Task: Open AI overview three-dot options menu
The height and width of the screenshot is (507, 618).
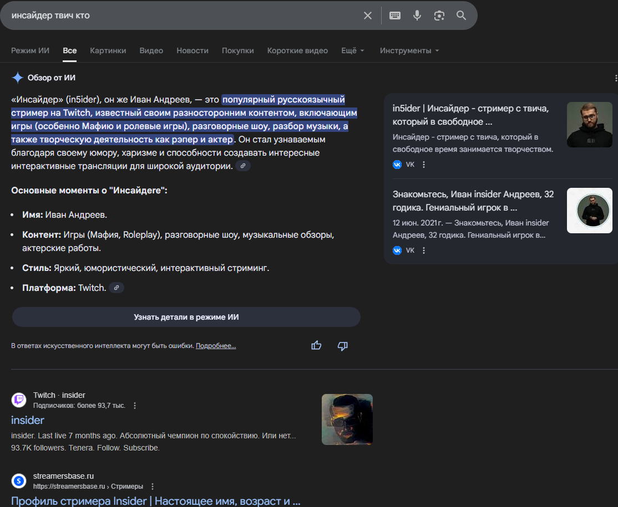Action: [x=616, y=78]
